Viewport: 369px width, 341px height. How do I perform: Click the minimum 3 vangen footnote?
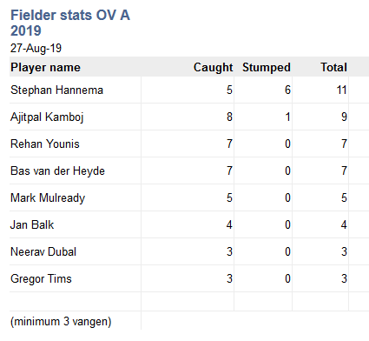61,322
